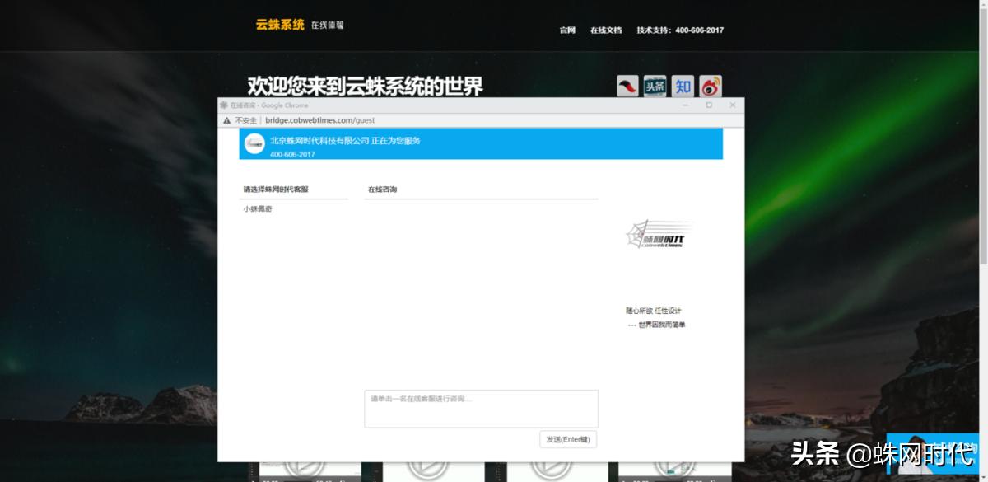Click the 不安全 warning triangle icon
Viewport: 988px width, 482px height.
pos(226,119)
